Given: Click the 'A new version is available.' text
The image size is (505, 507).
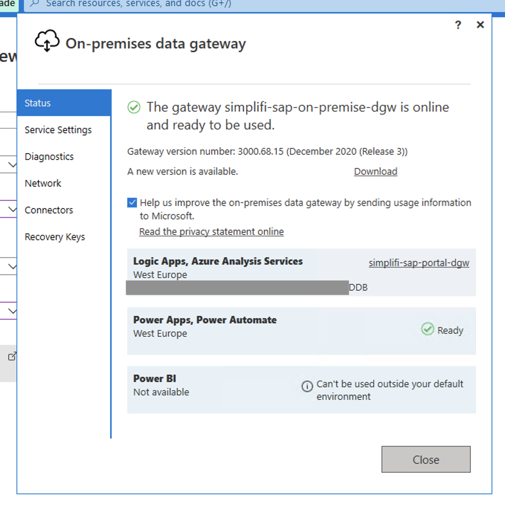Looking at the screenshot, I should point(183,171).
